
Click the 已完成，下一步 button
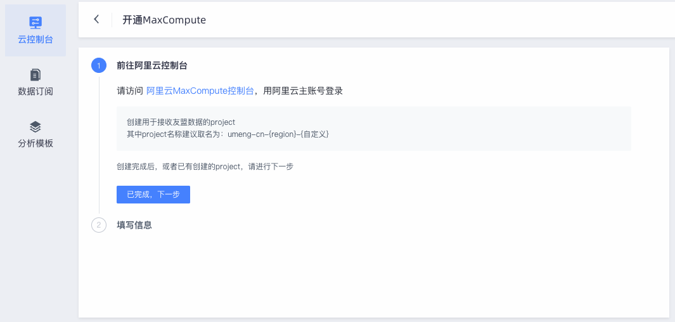point(153,195)
